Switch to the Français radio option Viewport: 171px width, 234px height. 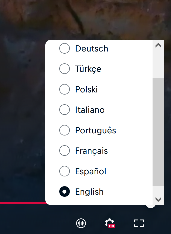coord(65,151)
